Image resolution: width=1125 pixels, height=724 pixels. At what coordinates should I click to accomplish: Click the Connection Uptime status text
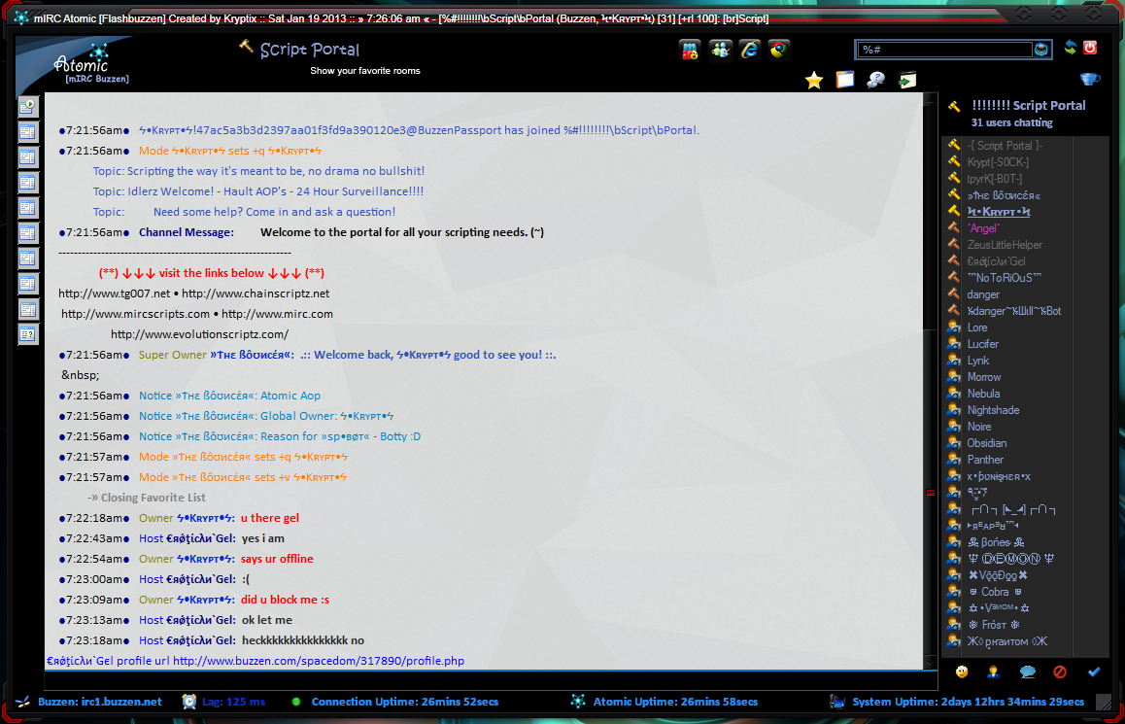(x=405, y=702)
